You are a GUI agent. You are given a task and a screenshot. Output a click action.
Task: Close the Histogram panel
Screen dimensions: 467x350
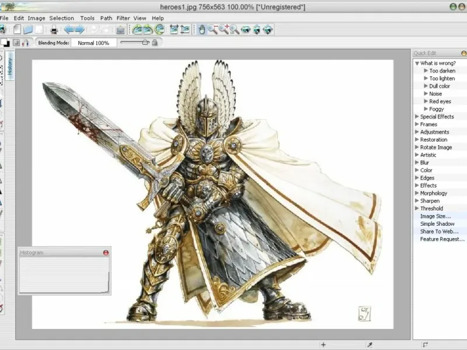click(106, 253)
